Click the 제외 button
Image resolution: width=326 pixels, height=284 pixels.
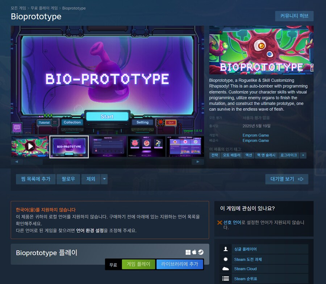click(91, 179)
